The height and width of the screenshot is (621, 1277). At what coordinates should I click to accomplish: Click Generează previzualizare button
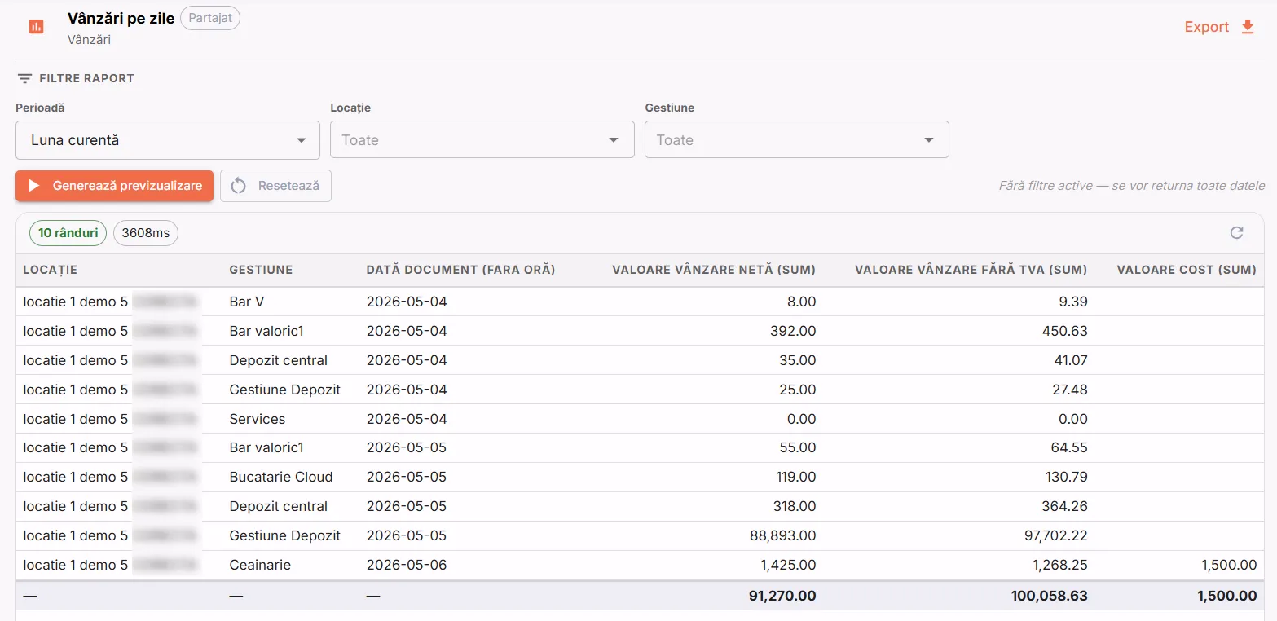114,186
